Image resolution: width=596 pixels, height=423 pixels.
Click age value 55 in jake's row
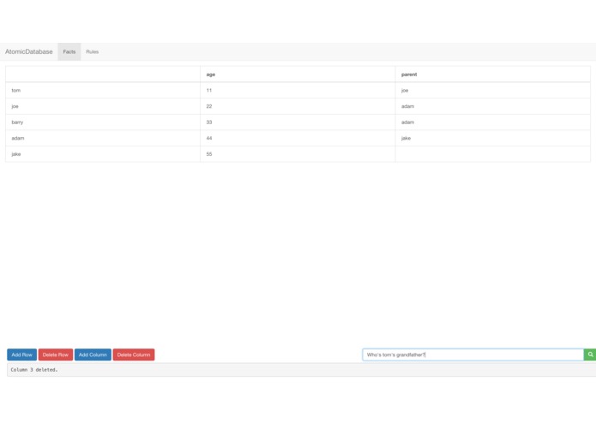click(298, 154)
